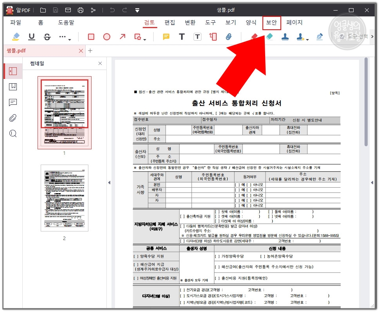Print the document from the title bar

[81, 10]
